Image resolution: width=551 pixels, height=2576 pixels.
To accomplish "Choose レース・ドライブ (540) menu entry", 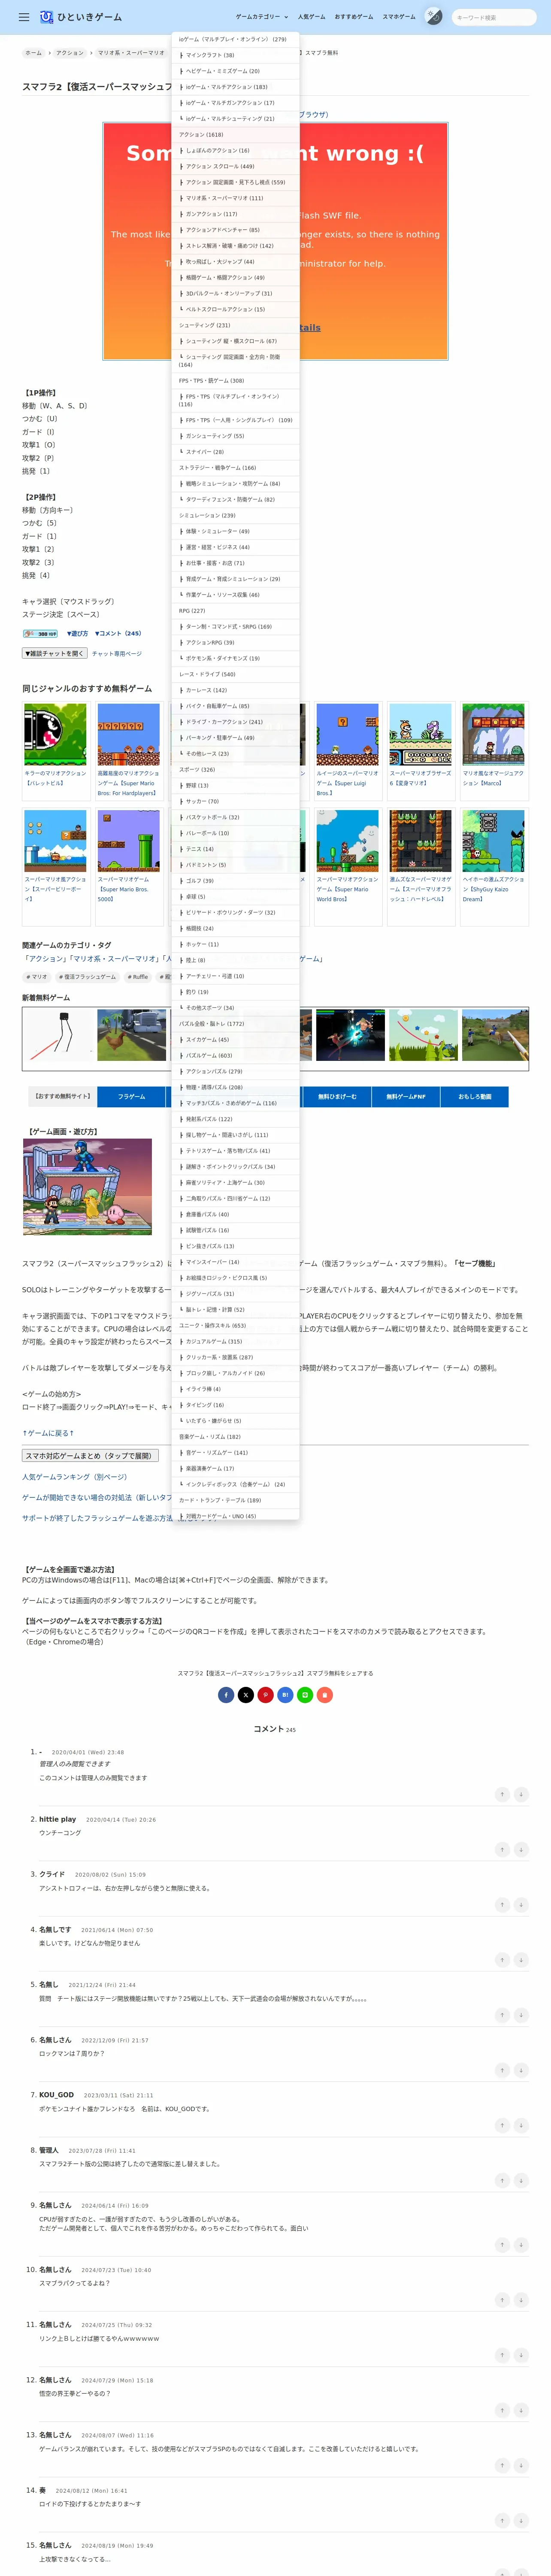I will click(x=235, y=674).
